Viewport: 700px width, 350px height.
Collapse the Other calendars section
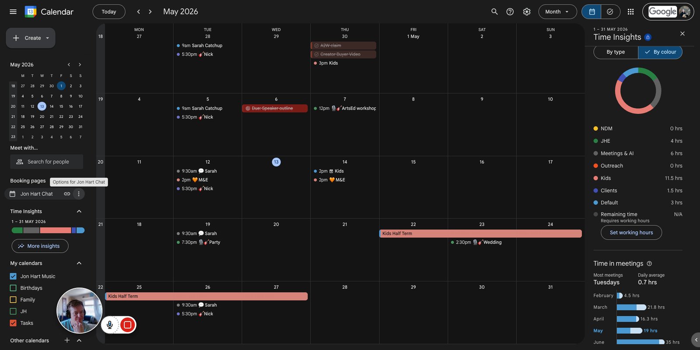(x=79, y=340)
